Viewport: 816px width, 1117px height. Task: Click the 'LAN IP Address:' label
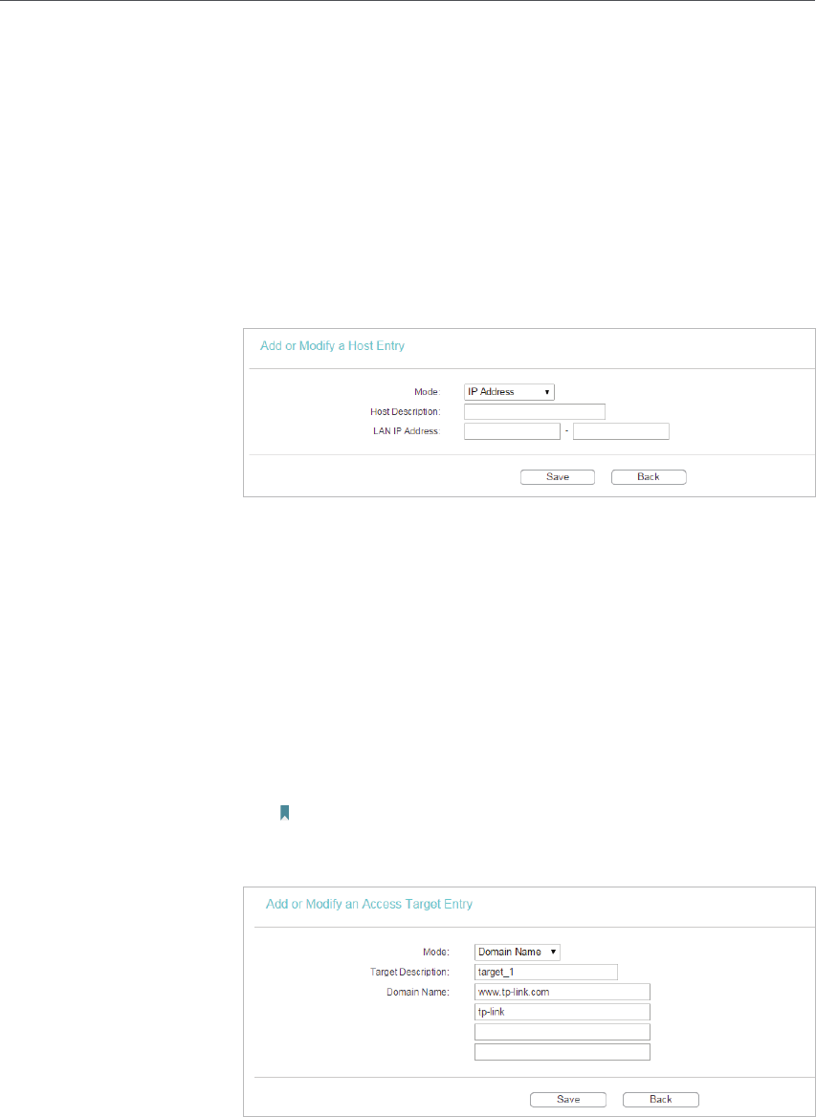[408, 431]
